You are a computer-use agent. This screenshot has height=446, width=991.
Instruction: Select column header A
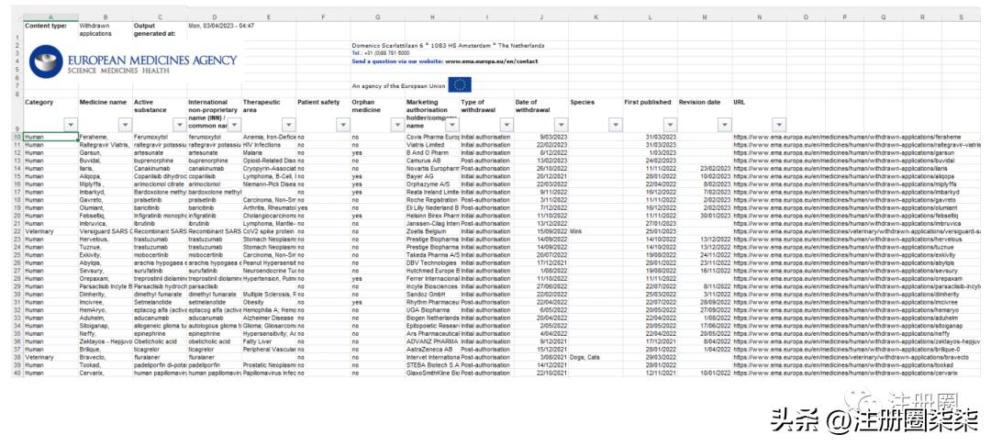pyautogui.click(x=50, y=17)
